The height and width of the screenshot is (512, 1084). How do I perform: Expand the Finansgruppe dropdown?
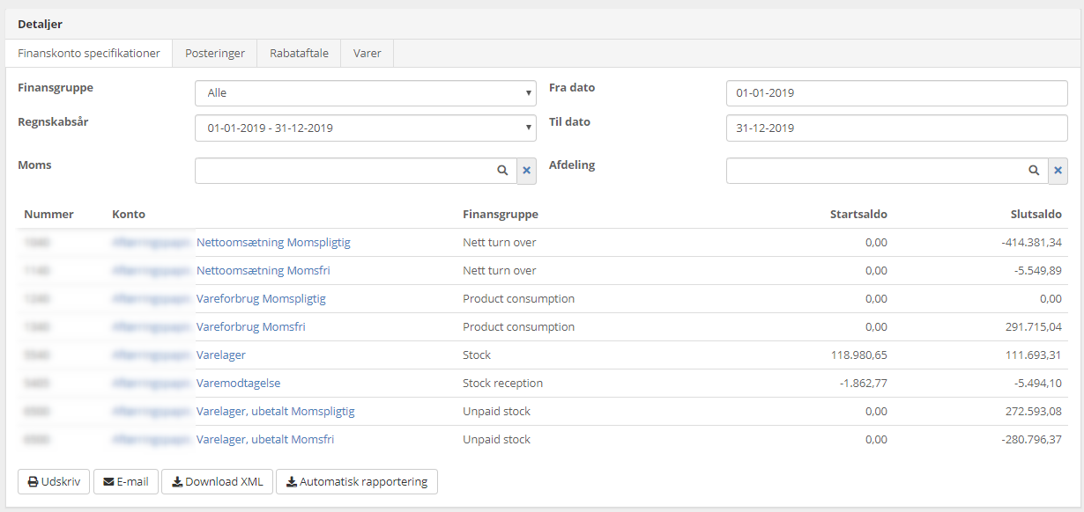pos(365,93)
